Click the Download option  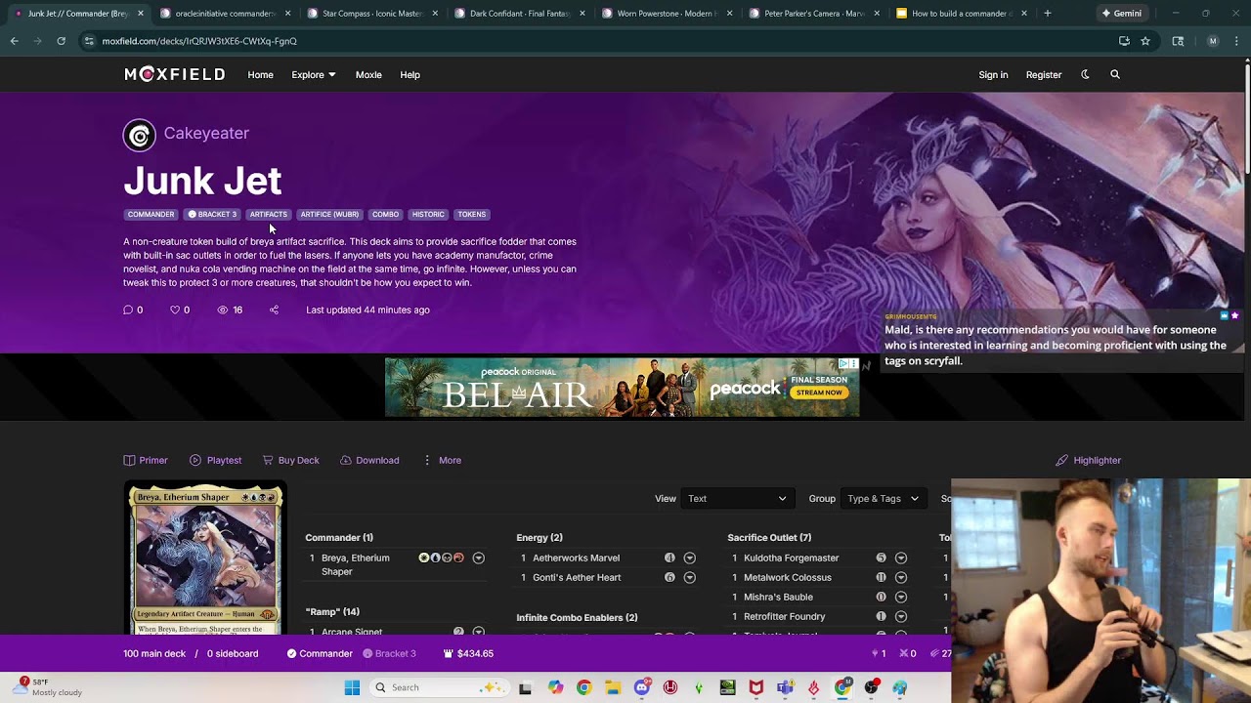click(369, 460)
